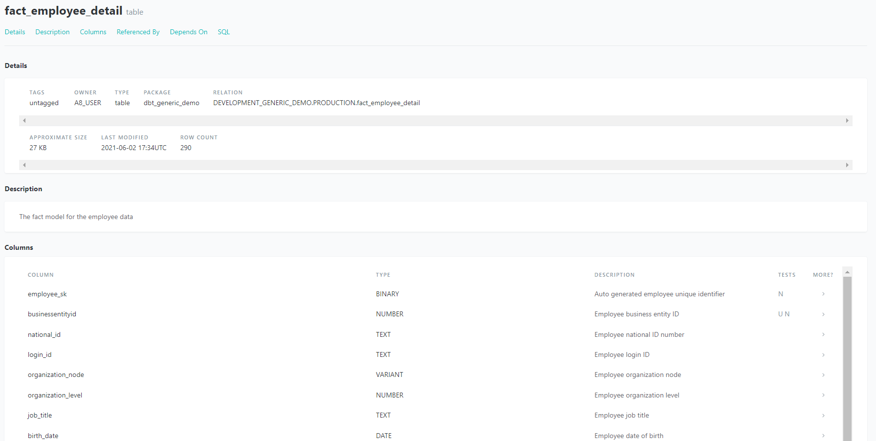Expand organization_node row chevron
This screenshot has height=441, width=876.
[823, 375]
